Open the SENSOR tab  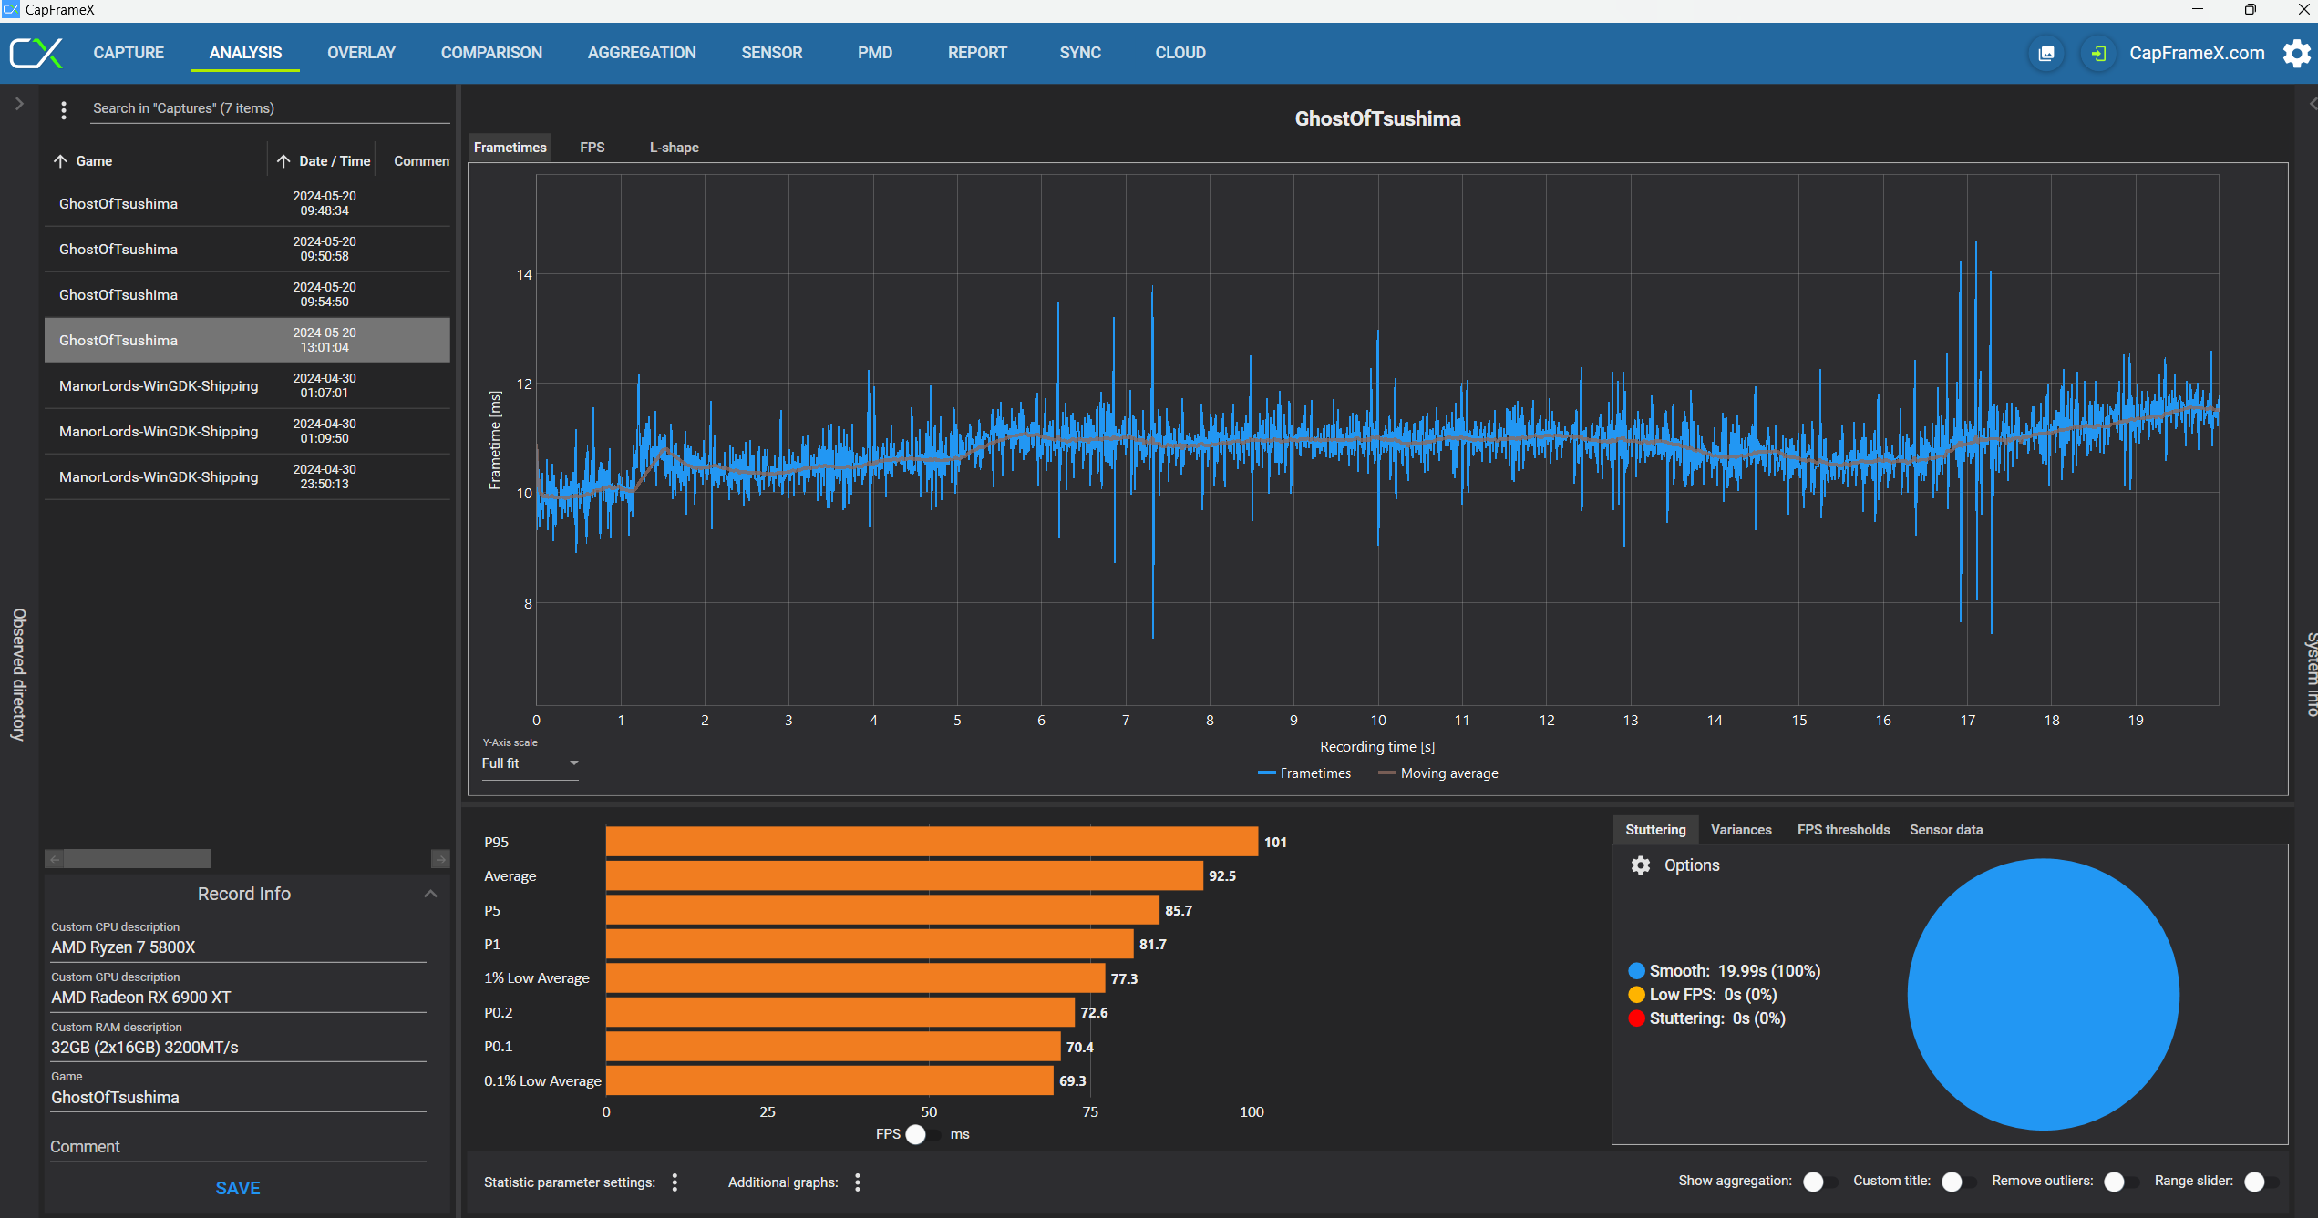pyautogui.click(x=771, y=53)
